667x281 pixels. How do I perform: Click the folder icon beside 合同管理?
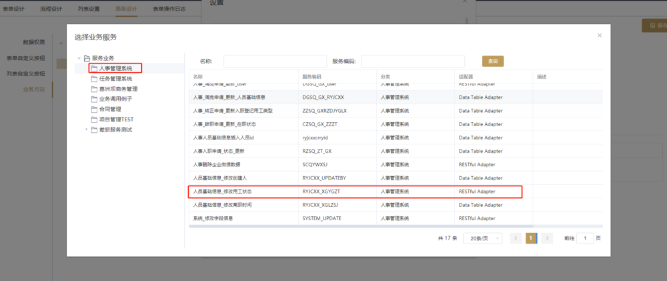pos(94,109)
